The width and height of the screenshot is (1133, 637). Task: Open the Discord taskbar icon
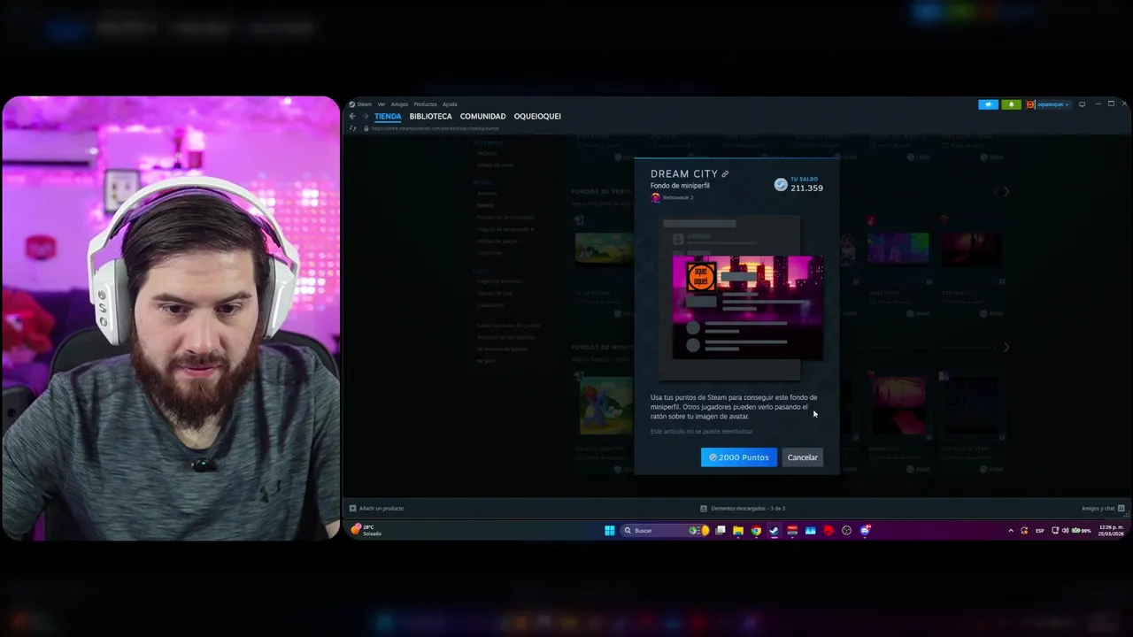pos(865,531)
